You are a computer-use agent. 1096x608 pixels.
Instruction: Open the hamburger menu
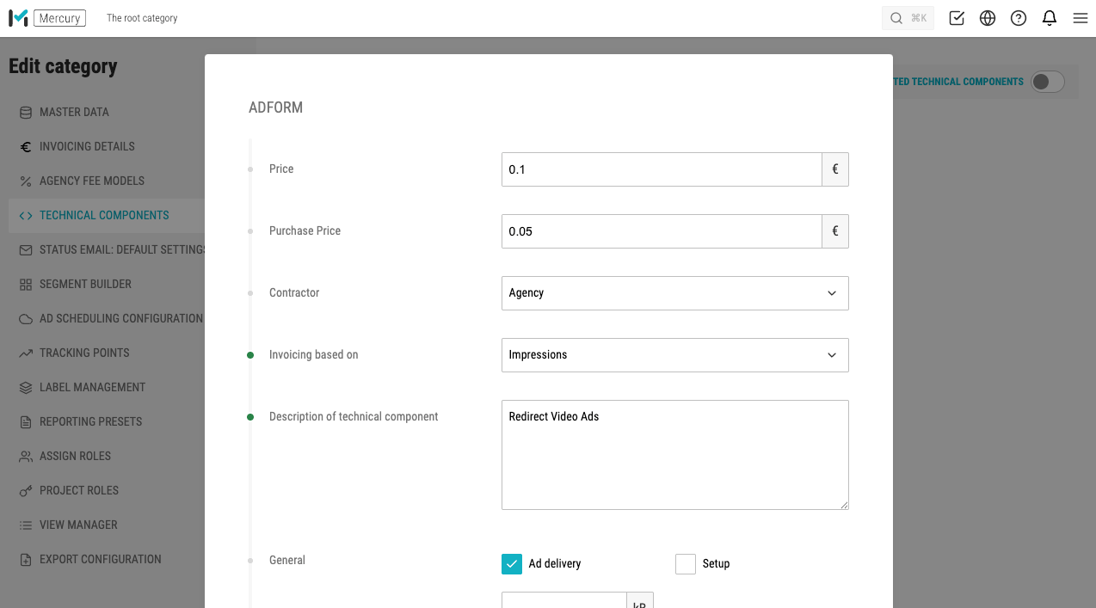tap(1081, 18)
